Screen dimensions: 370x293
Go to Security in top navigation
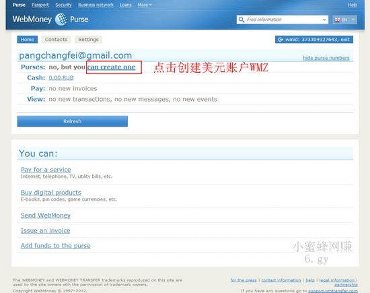63,5
